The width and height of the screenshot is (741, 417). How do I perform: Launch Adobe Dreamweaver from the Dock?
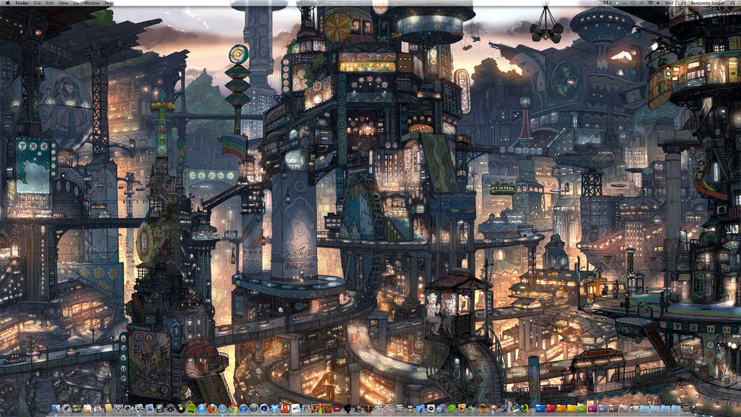(582, 408)
